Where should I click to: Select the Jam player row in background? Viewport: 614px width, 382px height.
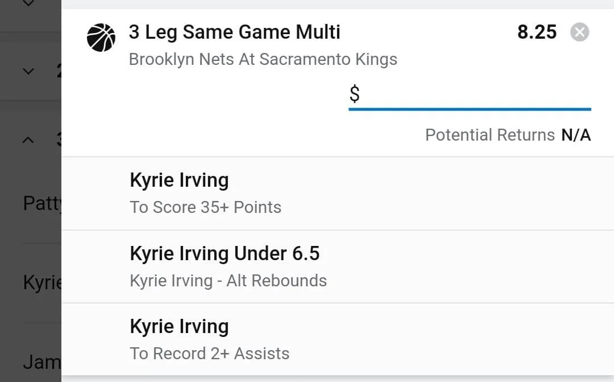pyautogui.click(x=42, y=362)
